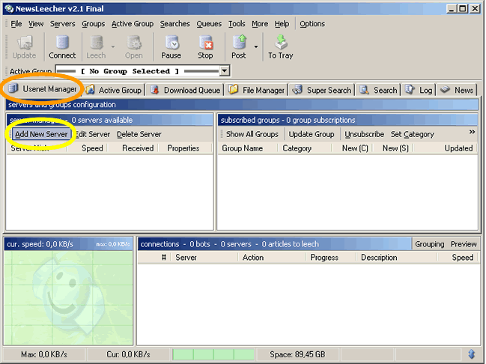Image resolution: width=486 pixels, height=364 pixels.
Task: Switch to the Active Group tab
Action: click(115, 90)
